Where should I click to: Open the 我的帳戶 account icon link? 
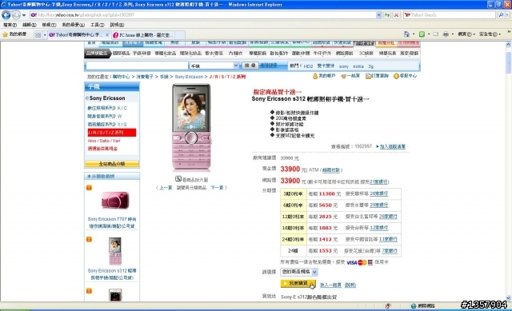coord(324,76)
